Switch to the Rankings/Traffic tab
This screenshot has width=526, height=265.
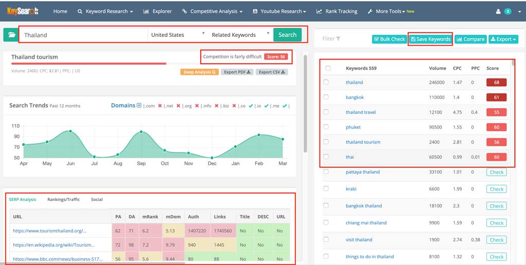coord(63,199)
